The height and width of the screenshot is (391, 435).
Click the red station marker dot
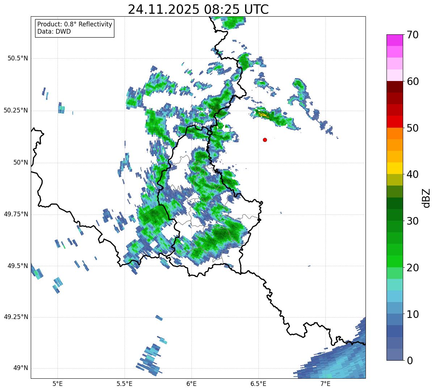point(265,140)
